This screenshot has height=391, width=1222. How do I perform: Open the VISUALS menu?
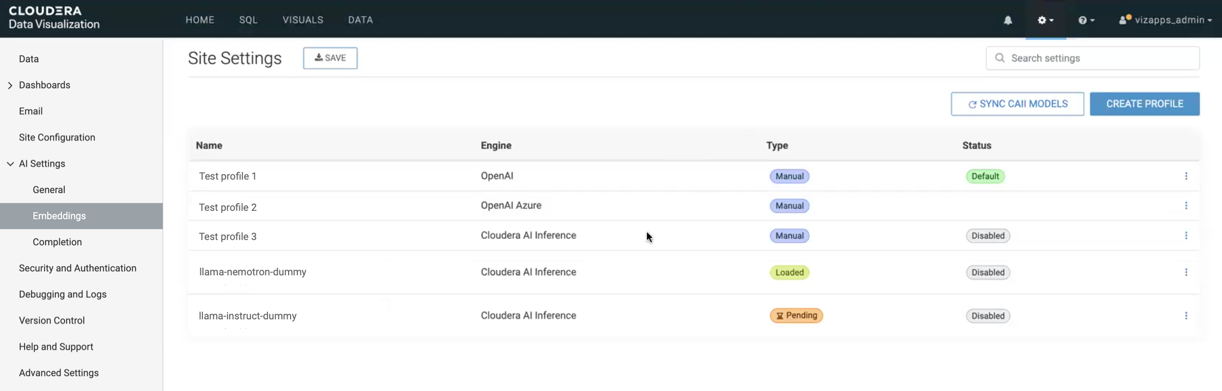pyautogui.click(x=302, y=20)
